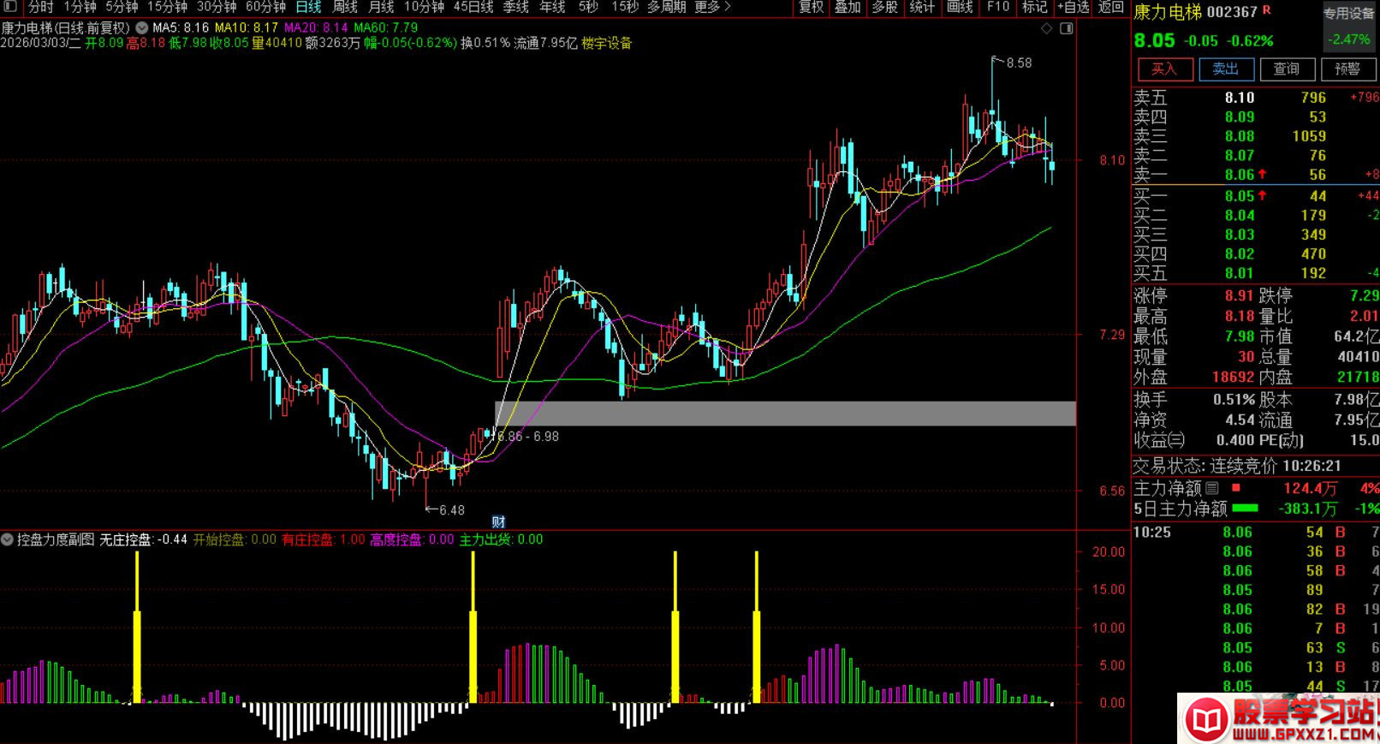
Task: Click the 楼宇设备 sector link
Action: click(x=606, y=43)
